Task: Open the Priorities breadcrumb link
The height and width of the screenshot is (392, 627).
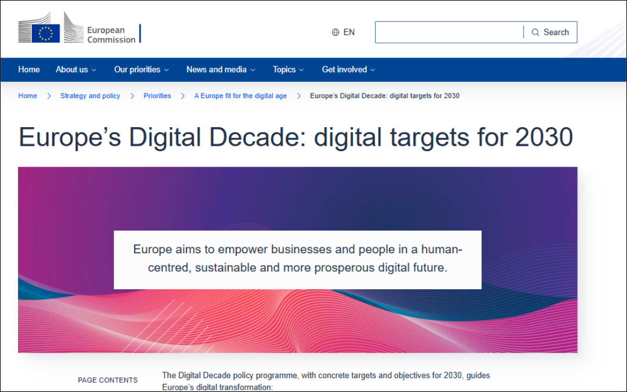Action: coord(157,96)
